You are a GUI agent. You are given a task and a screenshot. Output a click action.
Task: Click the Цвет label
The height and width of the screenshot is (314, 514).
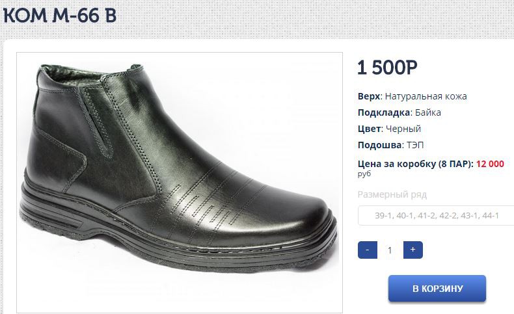(370, 129)
